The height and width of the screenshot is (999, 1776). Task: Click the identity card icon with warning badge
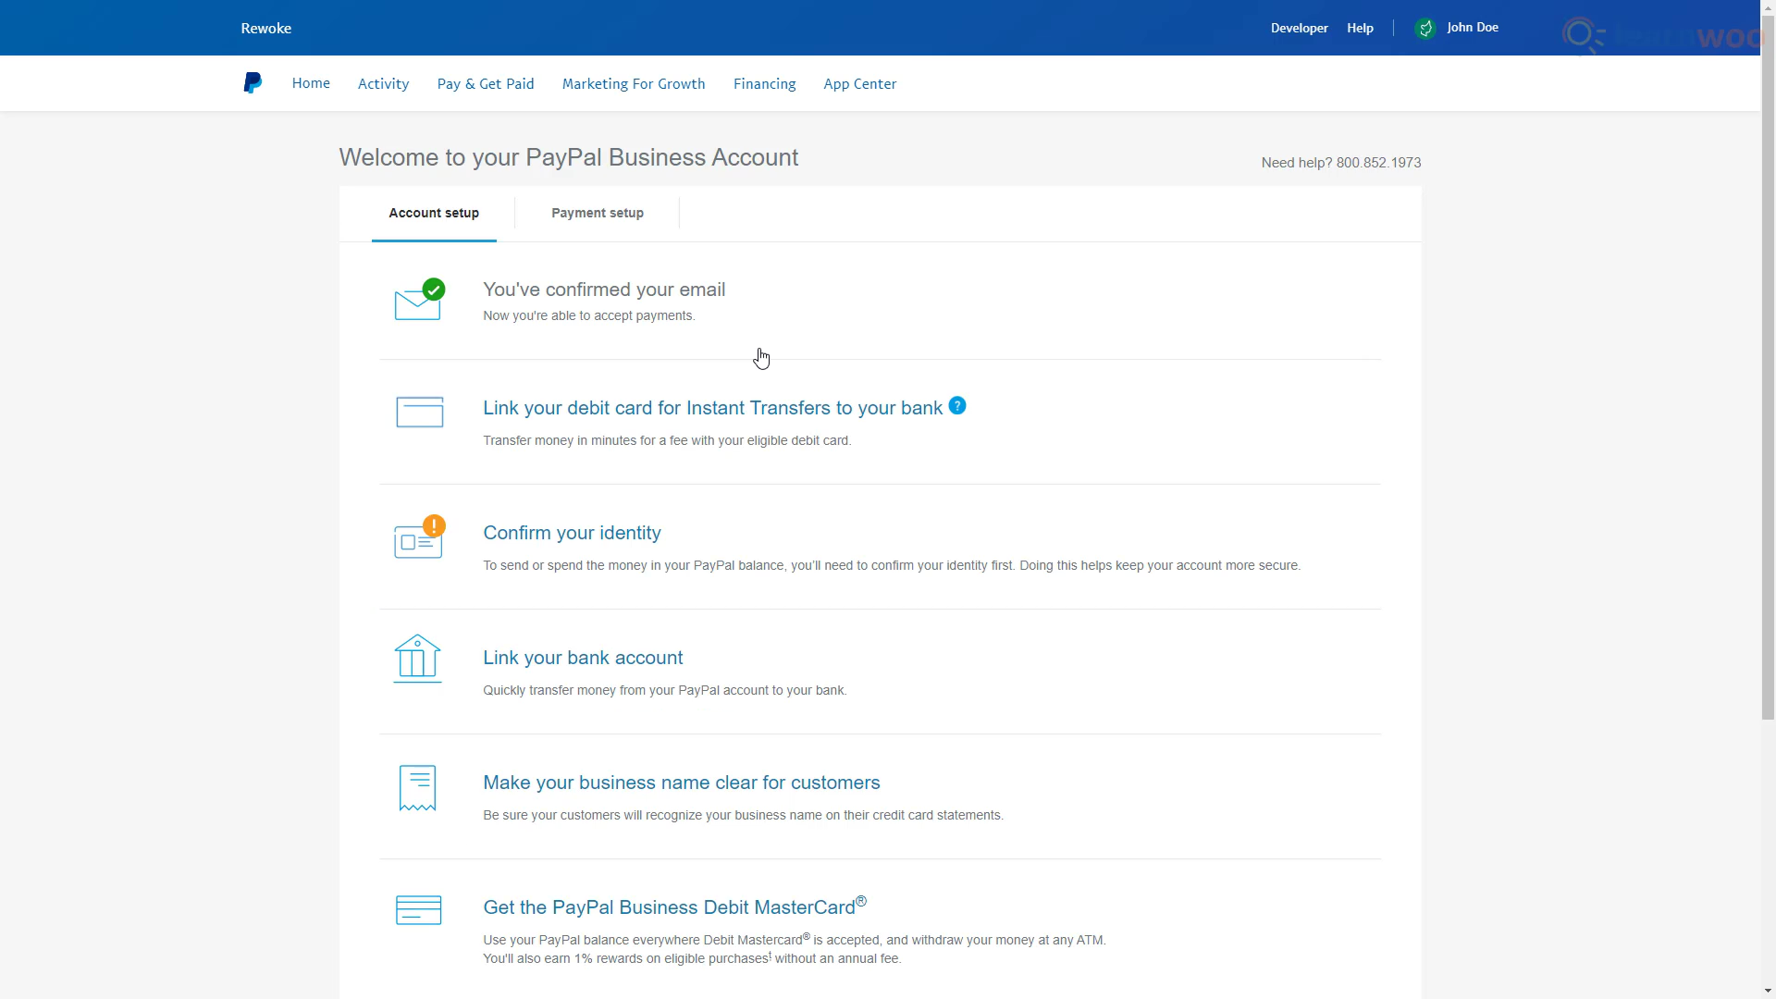point(419,537)
